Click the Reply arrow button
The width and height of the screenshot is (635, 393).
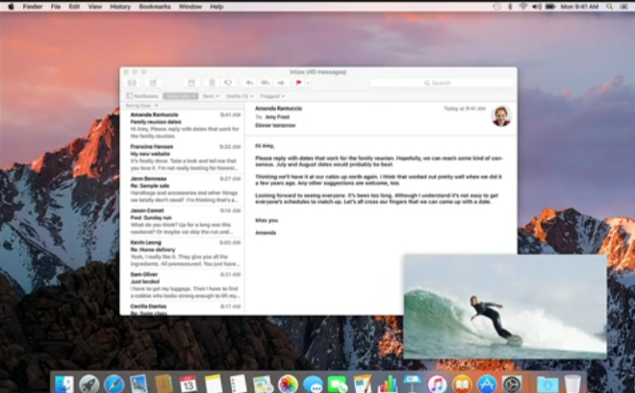pos(249,84)
